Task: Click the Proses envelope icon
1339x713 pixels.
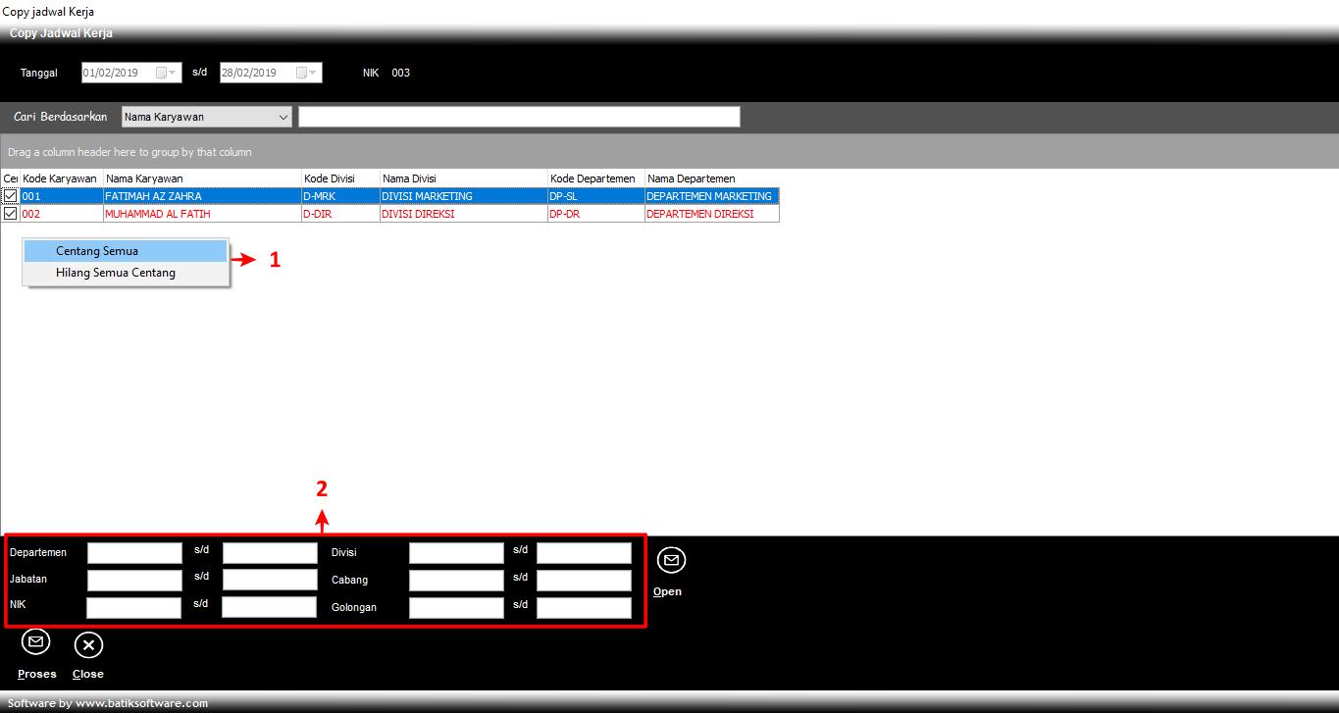Action: (x=36, y=643)
